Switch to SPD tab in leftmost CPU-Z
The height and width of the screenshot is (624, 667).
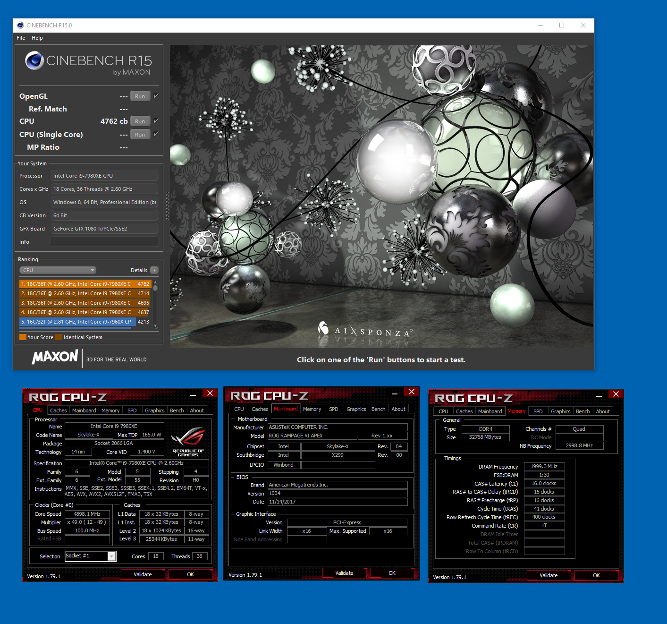tap(132, 410)
